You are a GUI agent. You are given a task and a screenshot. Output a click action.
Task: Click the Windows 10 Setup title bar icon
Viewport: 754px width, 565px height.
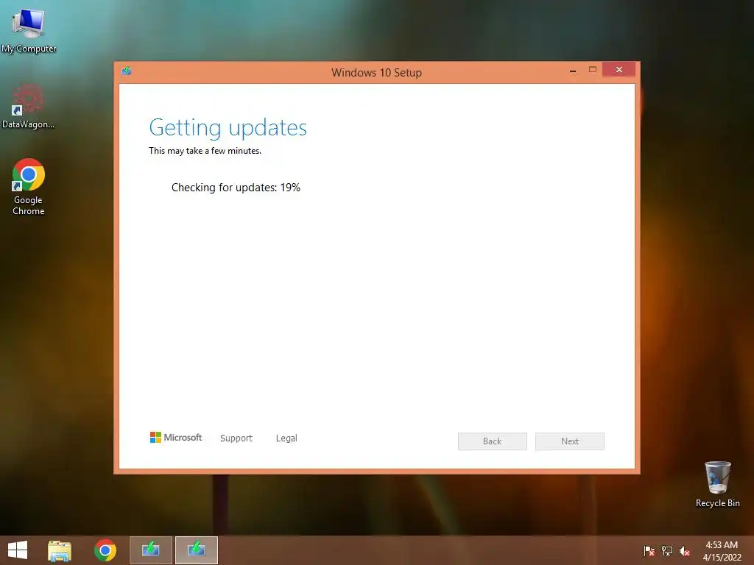[x=127, y=71]
